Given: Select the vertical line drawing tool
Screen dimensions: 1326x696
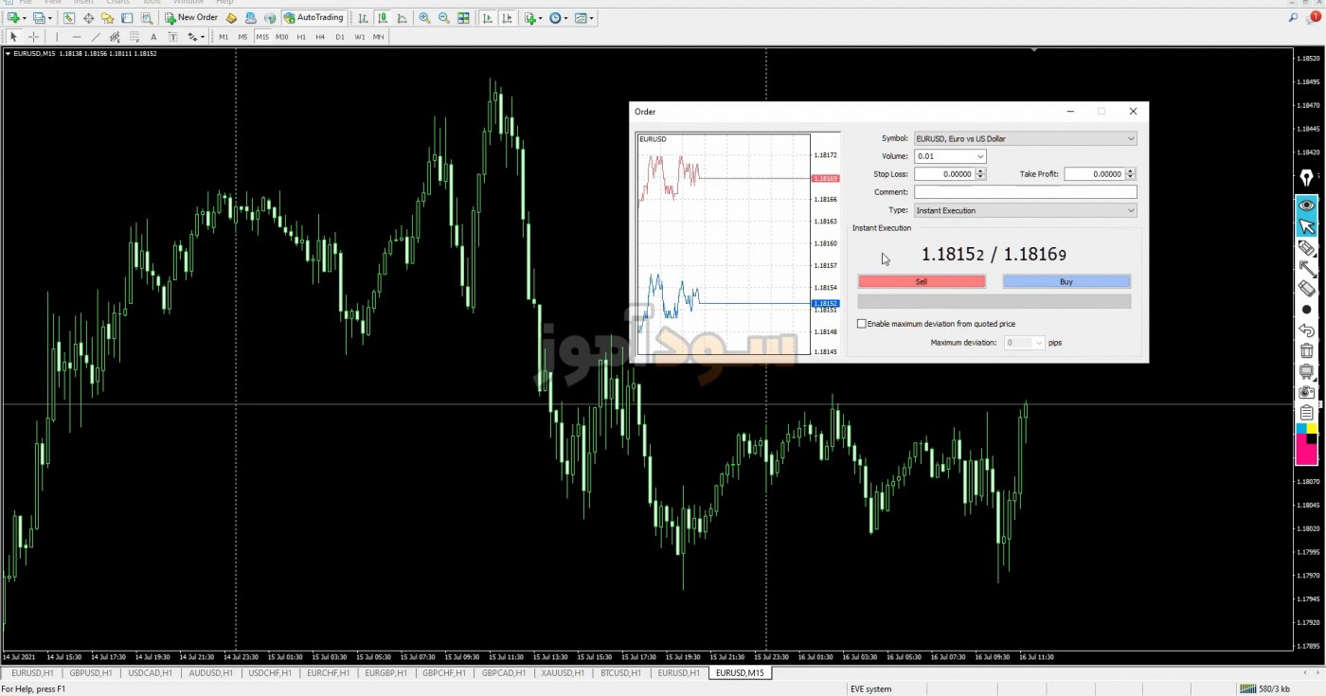Looking at the screenshot, I should click(x=57, y=37).
